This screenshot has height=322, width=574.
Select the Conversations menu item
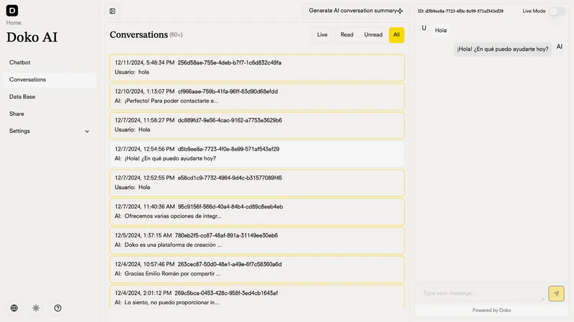(50, 79)
